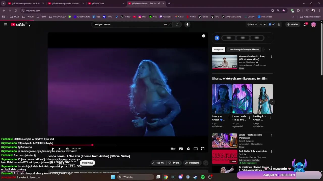
Task: Open the Twitter bookmark
Action: tap(125, 17)
